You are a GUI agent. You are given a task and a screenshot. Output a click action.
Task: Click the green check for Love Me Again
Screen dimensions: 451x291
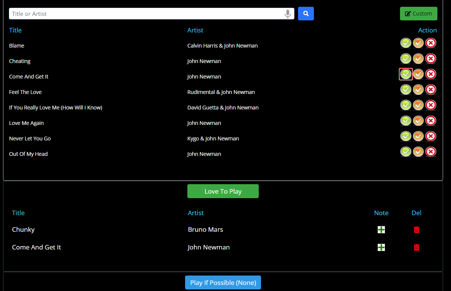(x=406, y=120)
